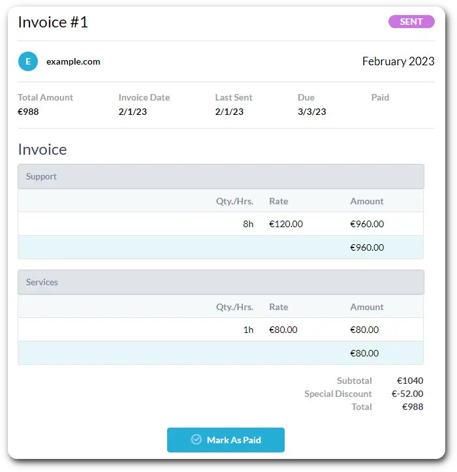Viewport: 457px width, 472px height.
Task: Click the Support section total €960.00
Action: 367,247
